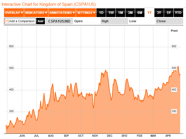
Task: Select the 1Y time range
Action: pos(149,13)
